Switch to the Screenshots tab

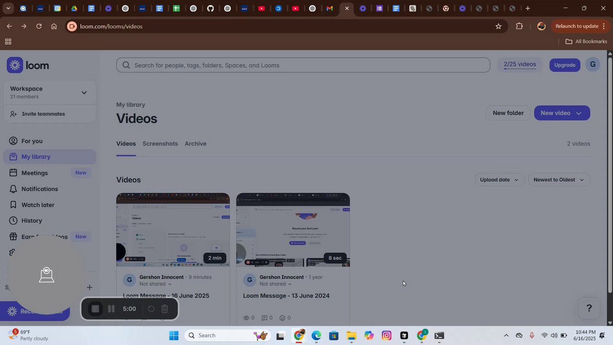click(x=160, y=144)
